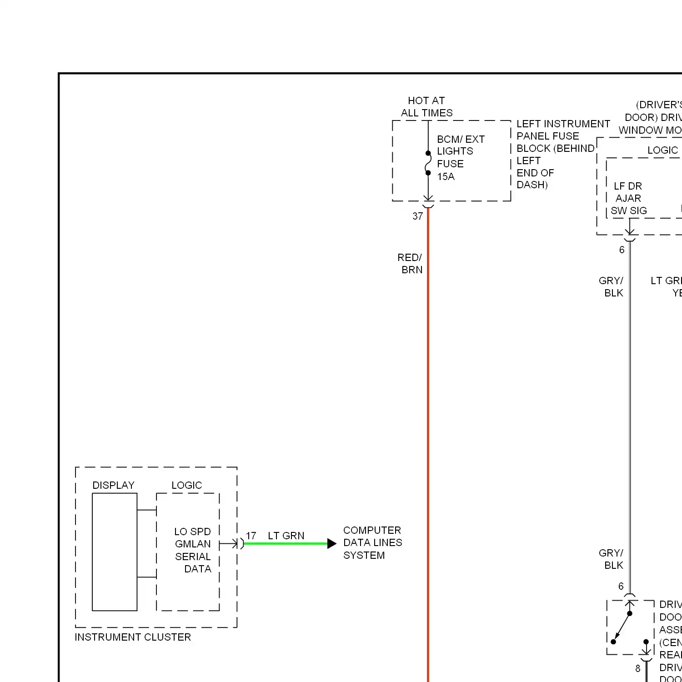Click the "RED/ BRN" wire color label
Image resolution: width=682 pixels, height=682 pixels.
[410, 264]
